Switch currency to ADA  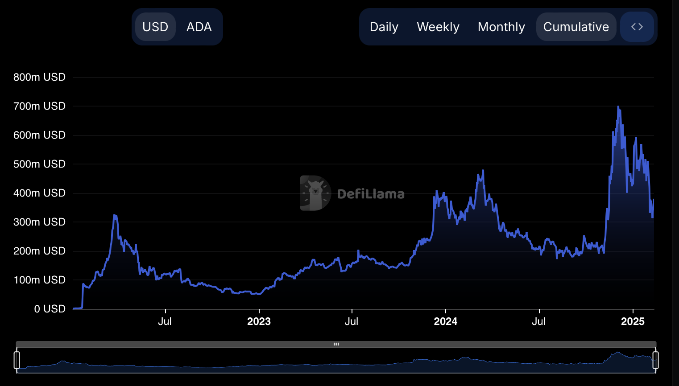click(199, 27)
